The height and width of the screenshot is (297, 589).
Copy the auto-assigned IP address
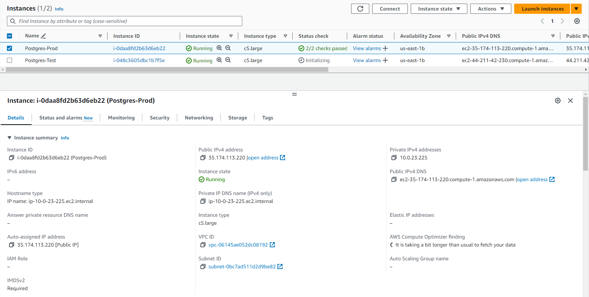[x=12, y=245]
